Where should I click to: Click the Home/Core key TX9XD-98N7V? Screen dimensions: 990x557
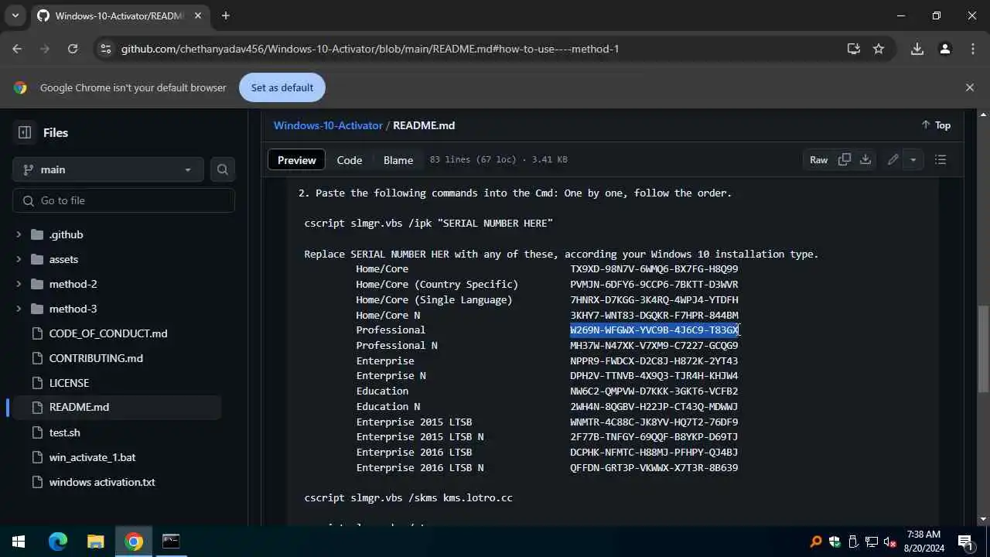point(654,269)
